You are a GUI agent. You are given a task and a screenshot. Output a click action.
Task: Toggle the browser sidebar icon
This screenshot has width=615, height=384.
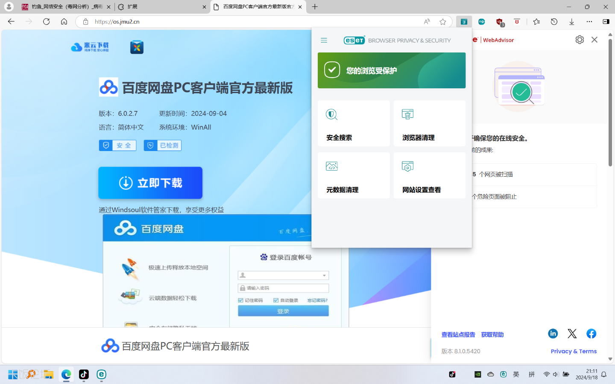click(x=606, y=22)
